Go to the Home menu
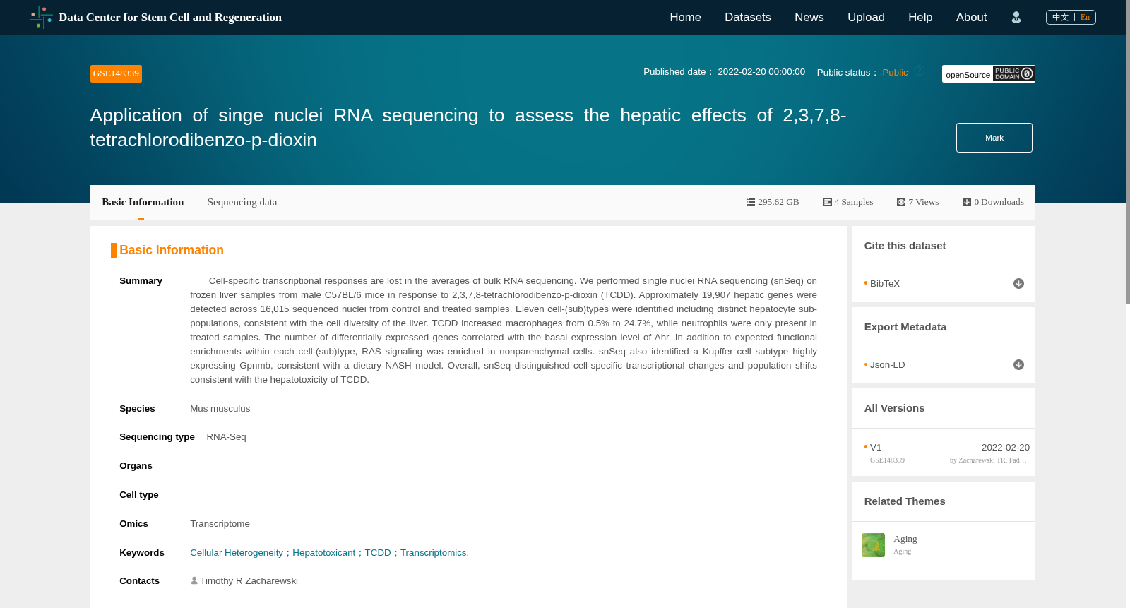Image resolution: width=1130 pixels, height=608 pixels. click(x=685, y=17)
